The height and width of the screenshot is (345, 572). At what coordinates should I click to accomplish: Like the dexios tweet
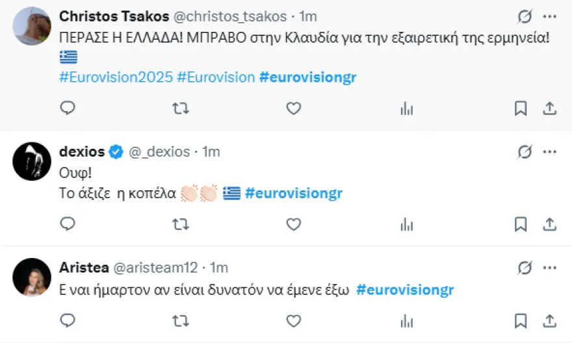point(294,224)
